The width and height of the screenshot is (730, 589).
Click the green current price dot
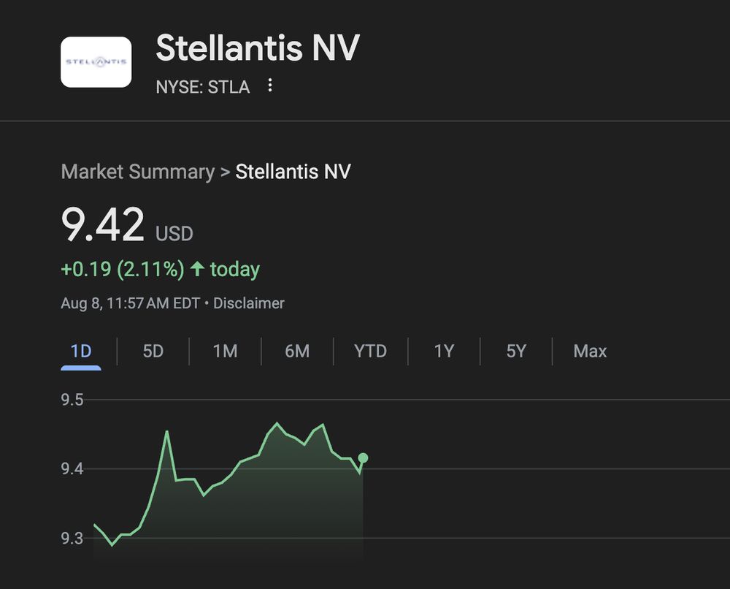[363, 458]
